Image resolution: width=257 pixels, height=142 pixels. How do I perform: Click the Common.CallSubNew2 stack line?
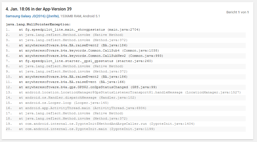point(91,56)
